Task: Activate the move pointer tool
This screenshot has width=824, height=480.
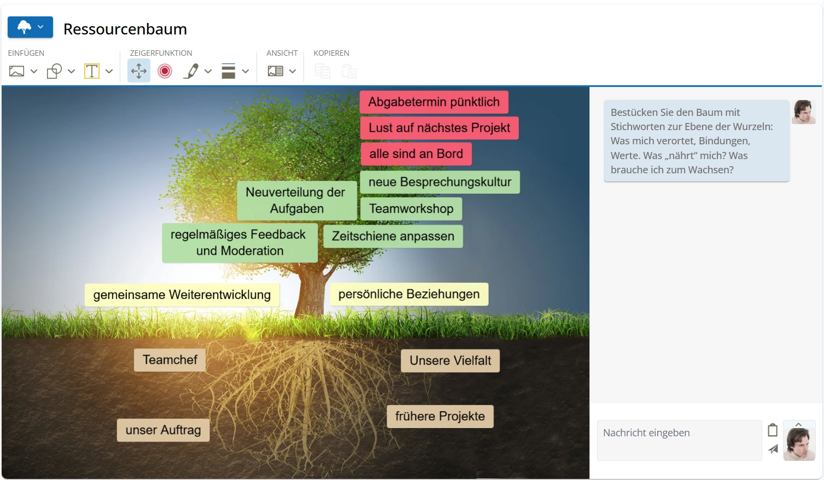Action: (138, 71)
